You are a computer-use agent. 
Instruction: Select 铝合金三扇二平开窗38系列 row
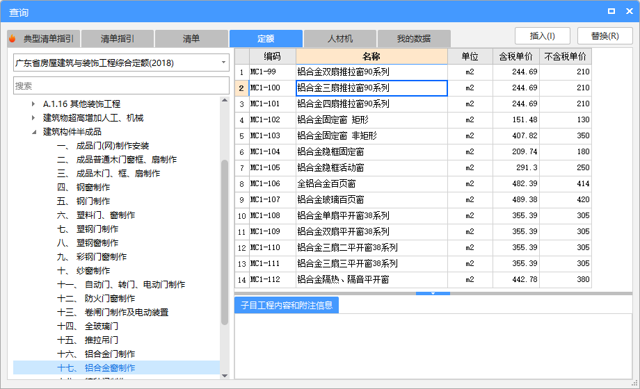pos(413,247)
